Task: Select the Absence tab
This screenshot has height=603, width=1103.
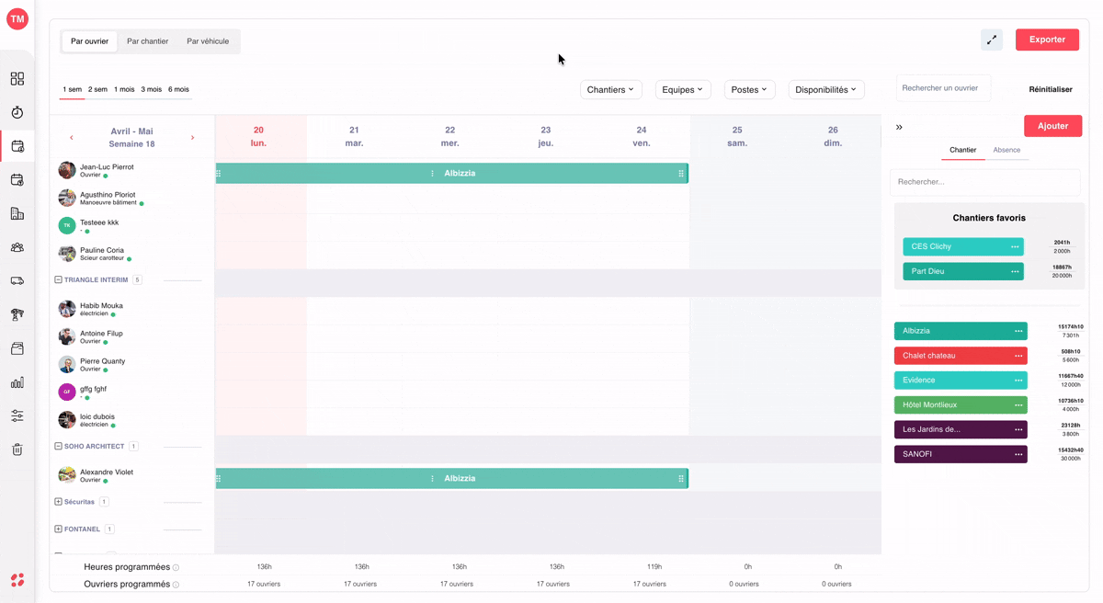Action: coord(1006,150)
